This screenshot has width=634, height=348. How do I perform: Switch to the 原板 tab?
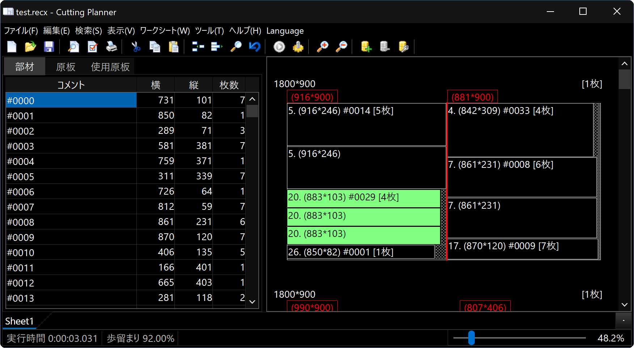(66, 67)
